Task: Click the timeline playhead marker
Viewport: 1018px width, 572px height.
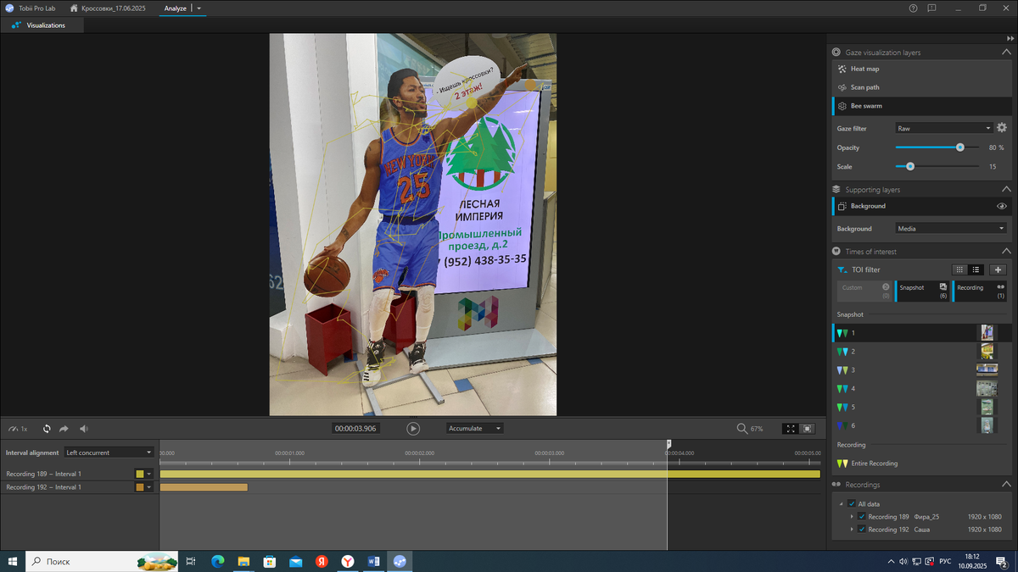Action: click(668, 443)
